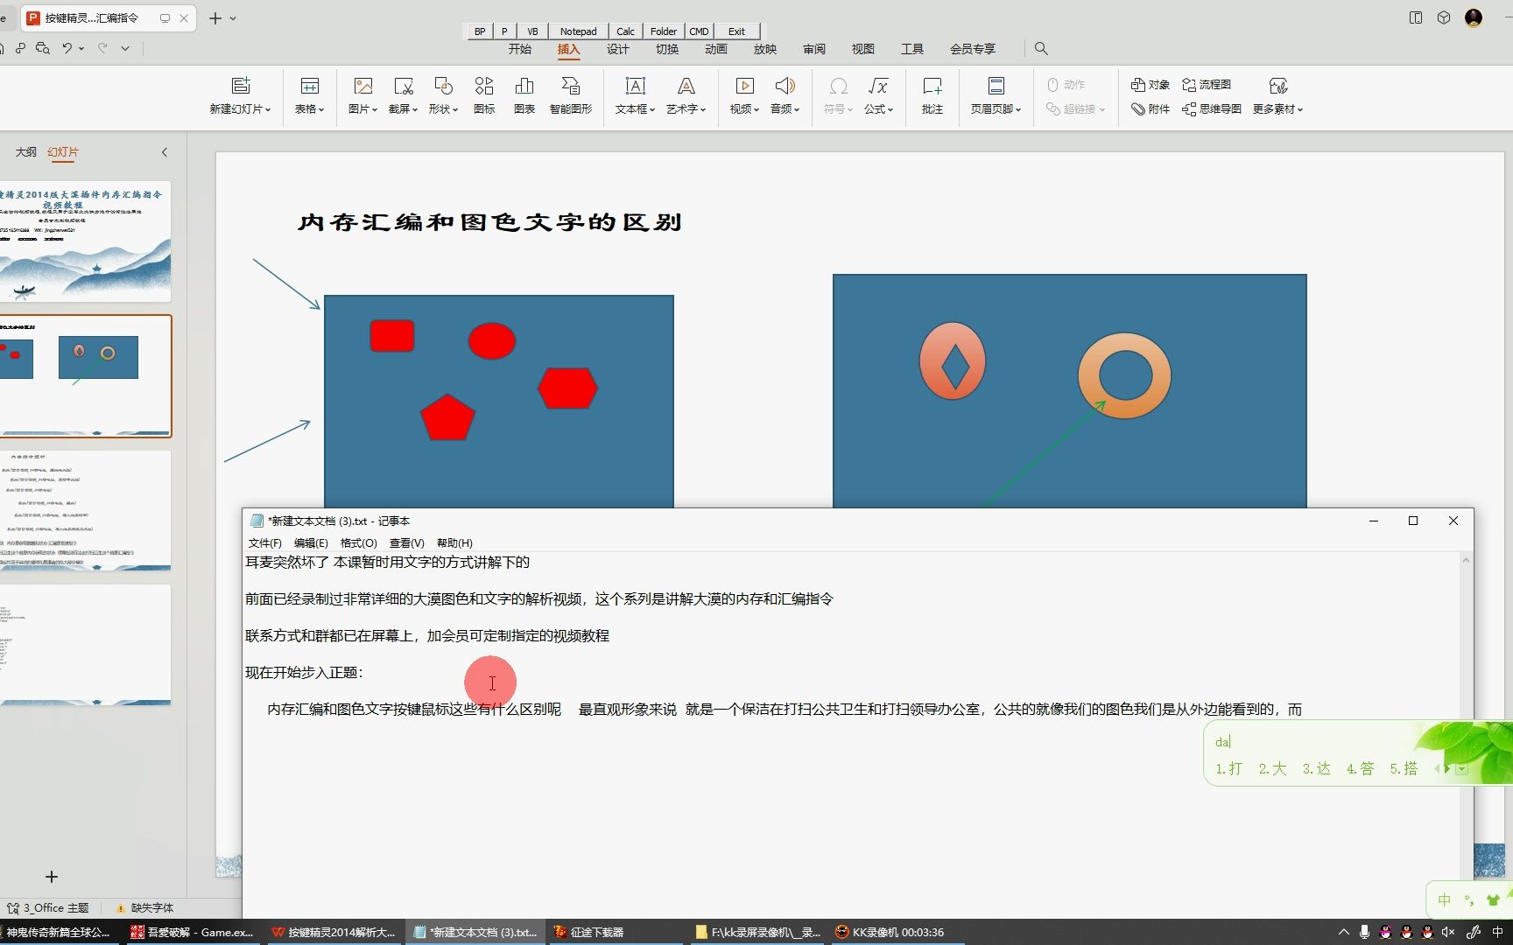This screenshot has height=945, width=1513.
Task: Switch to the 动画 ribbon tab
Action: 716,49
